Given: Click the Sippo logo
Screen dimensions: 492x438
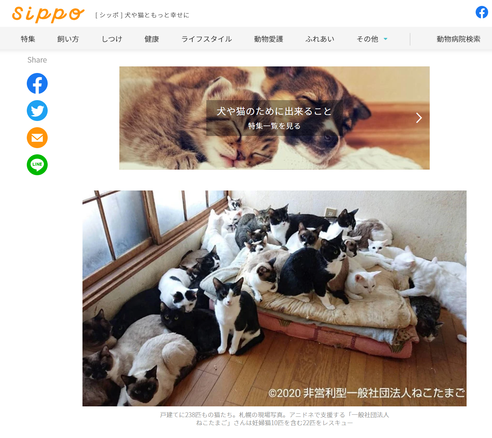Looking at the screenshot, I should click(x=48, y=14).
